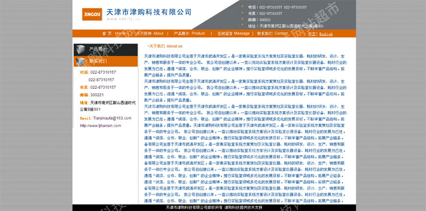
Task: Open the 产品展示 sidebar section
Action: tap(105, 49)
